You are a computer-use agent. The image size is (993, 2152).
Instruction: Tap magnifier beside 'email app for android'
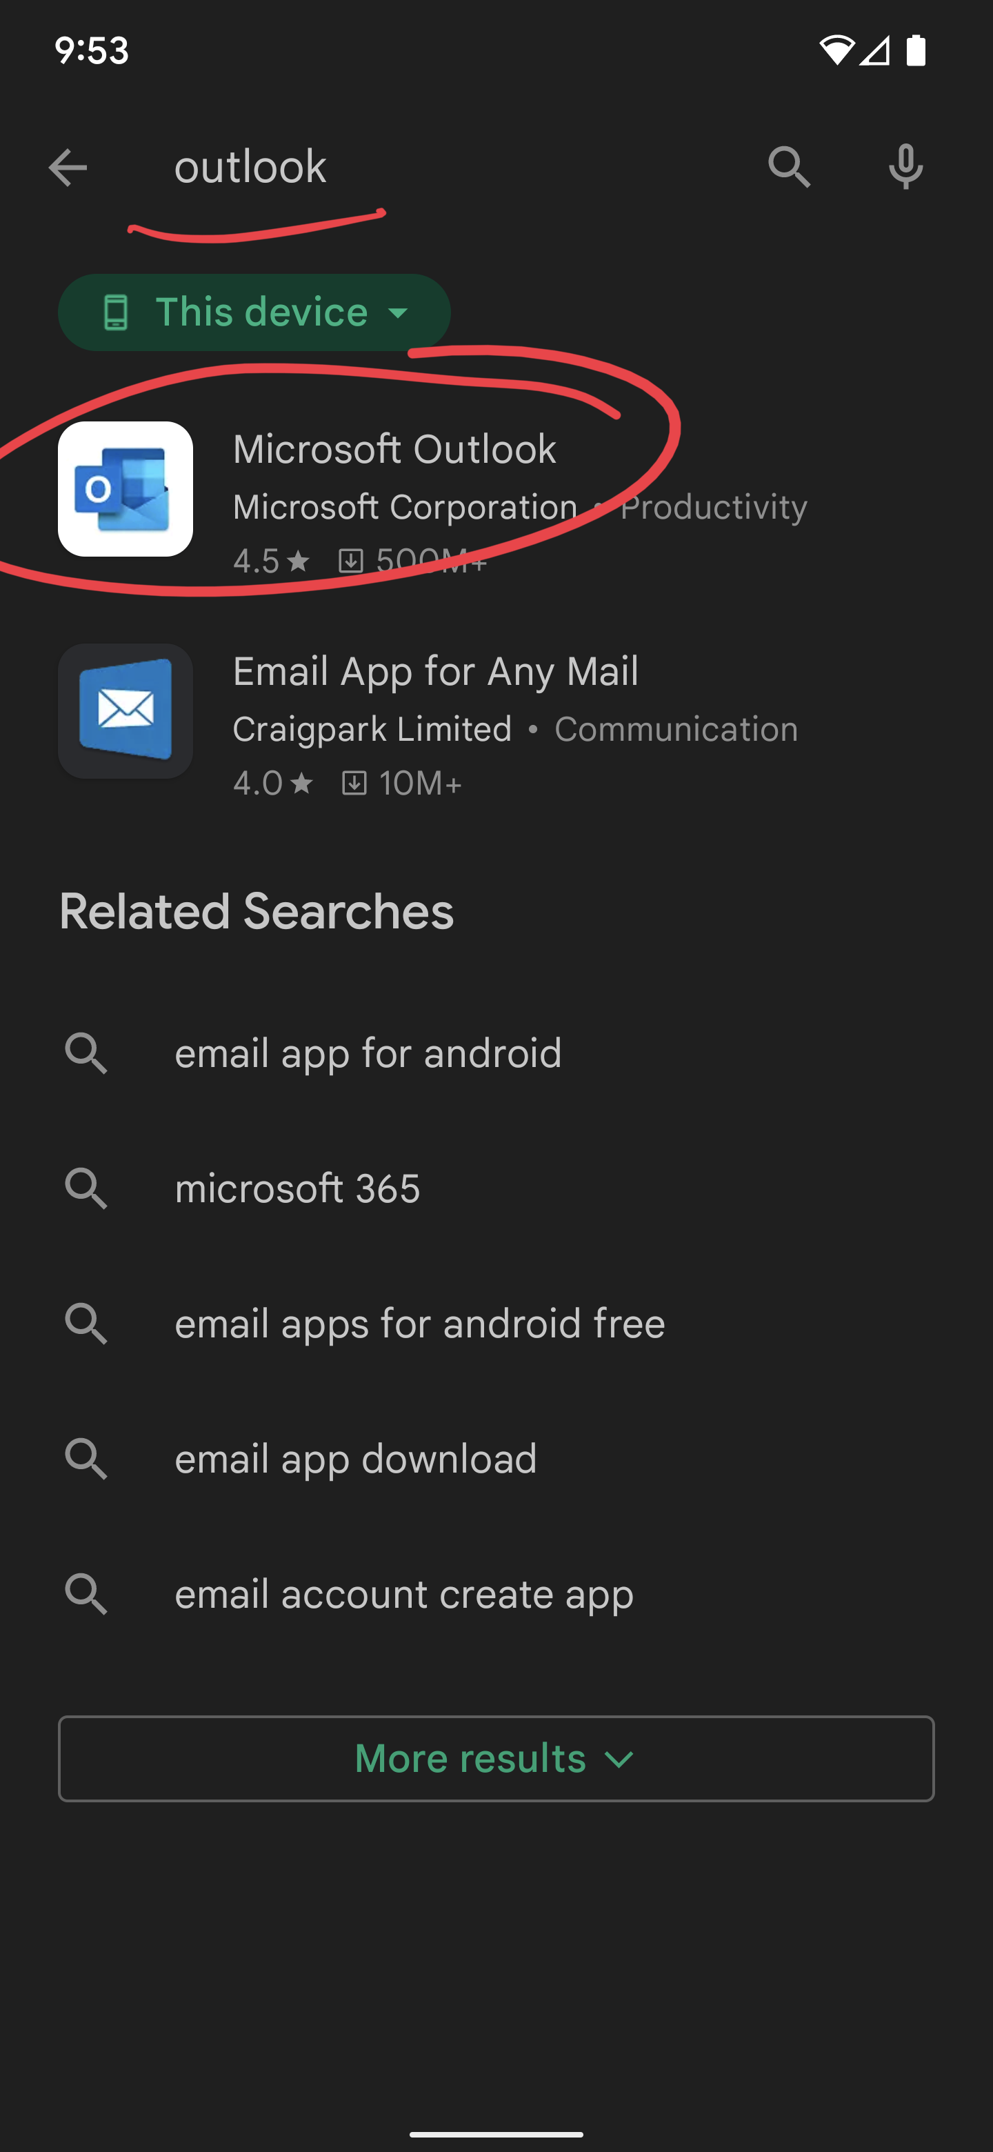pos(86,1053)
